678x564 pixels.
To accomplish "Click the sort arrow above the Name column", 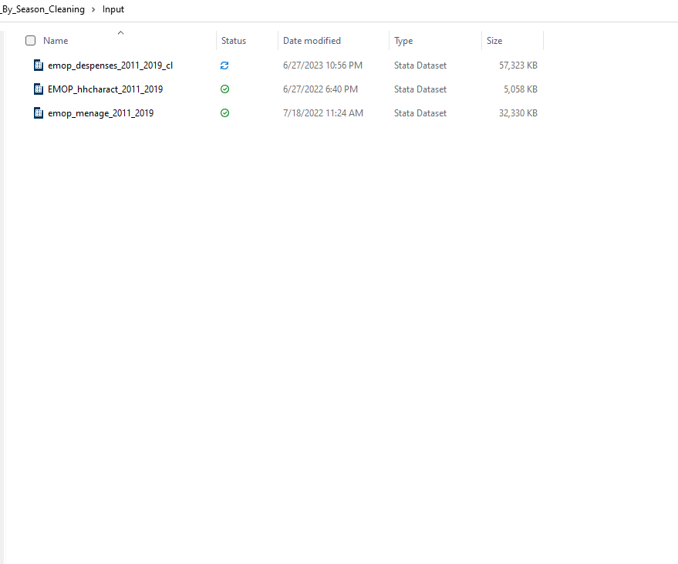I will [120, 33].
